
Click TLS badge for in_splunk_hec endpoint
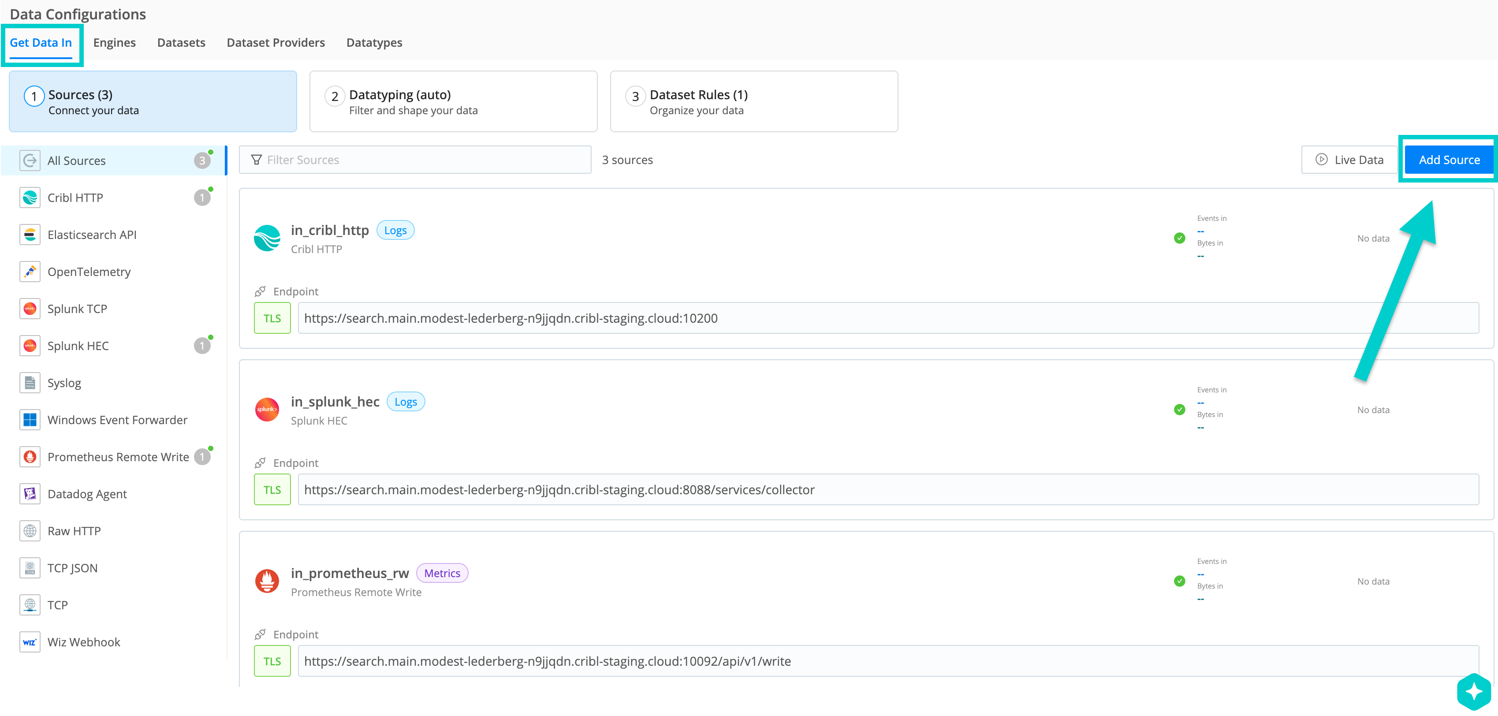coord(272,490)
